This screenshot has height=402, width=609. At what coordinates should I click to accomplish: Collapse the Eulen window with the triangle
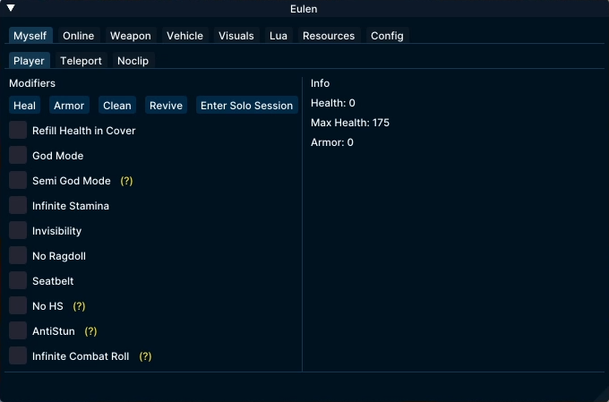click(12, 8)
